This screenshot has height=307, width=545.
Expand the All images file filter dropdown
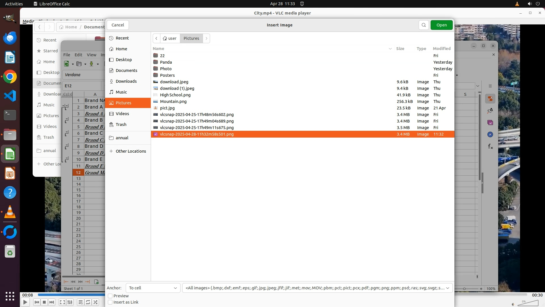[317, 288]
